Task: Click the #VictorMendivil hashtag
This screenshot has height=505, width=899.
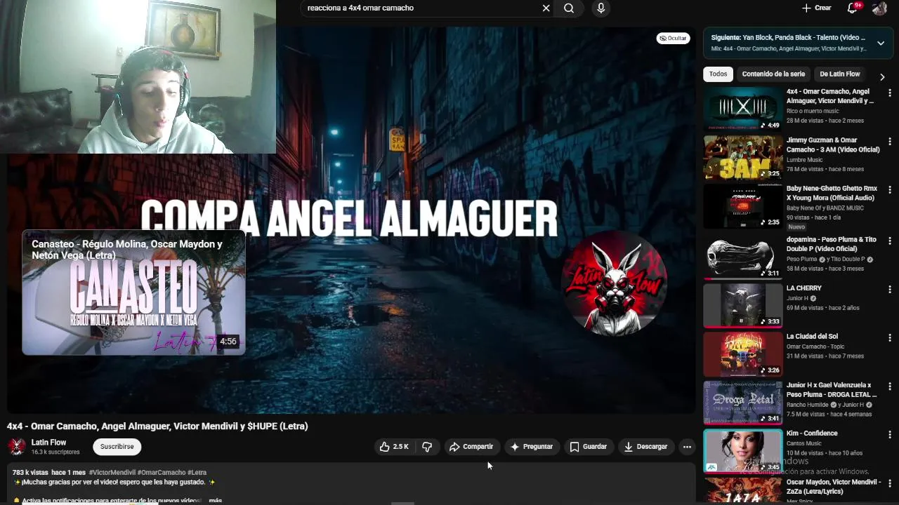Action: click(x=112, y=473)
